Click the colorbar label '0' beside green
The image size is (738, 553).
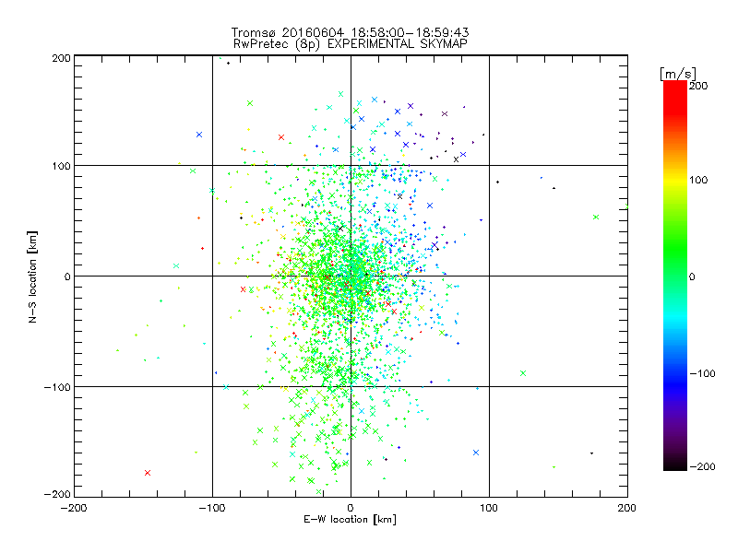[692, 276]
